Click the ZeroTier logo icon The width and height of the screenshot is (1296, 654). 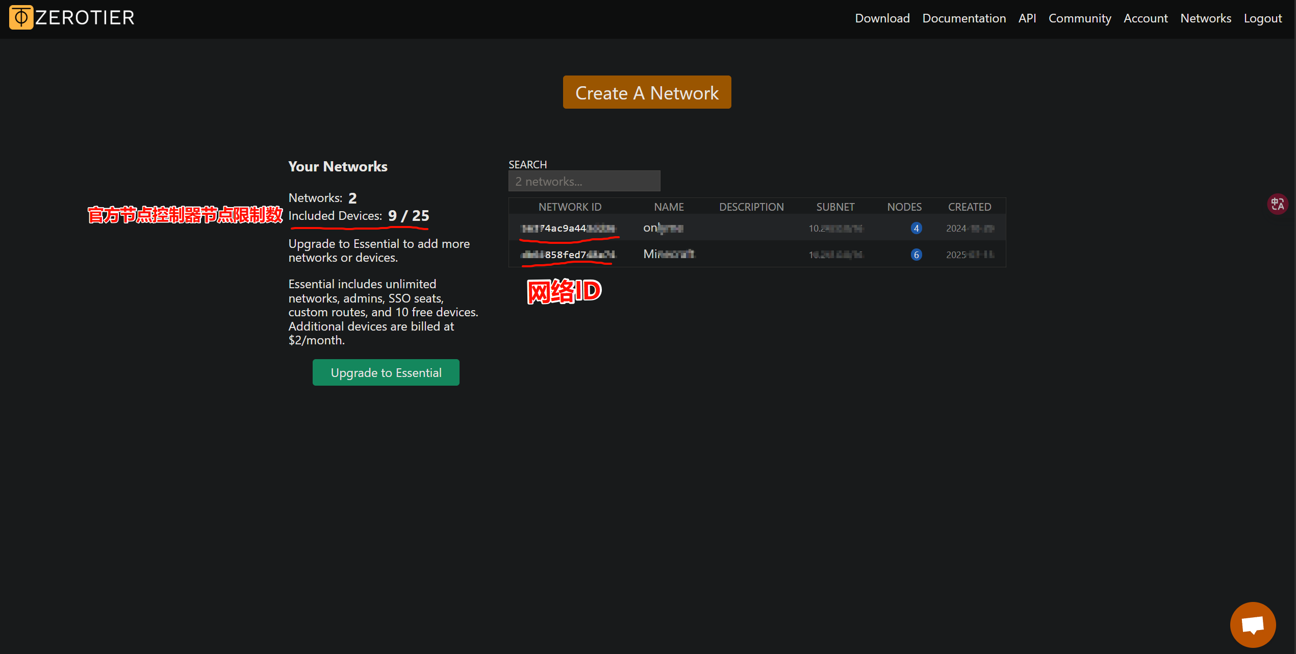pos(21,17)
